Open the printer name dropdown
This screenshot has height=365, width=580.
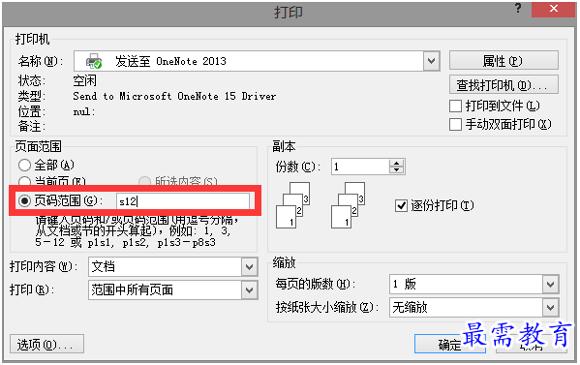pyautogui.click(x=431, y=61)
